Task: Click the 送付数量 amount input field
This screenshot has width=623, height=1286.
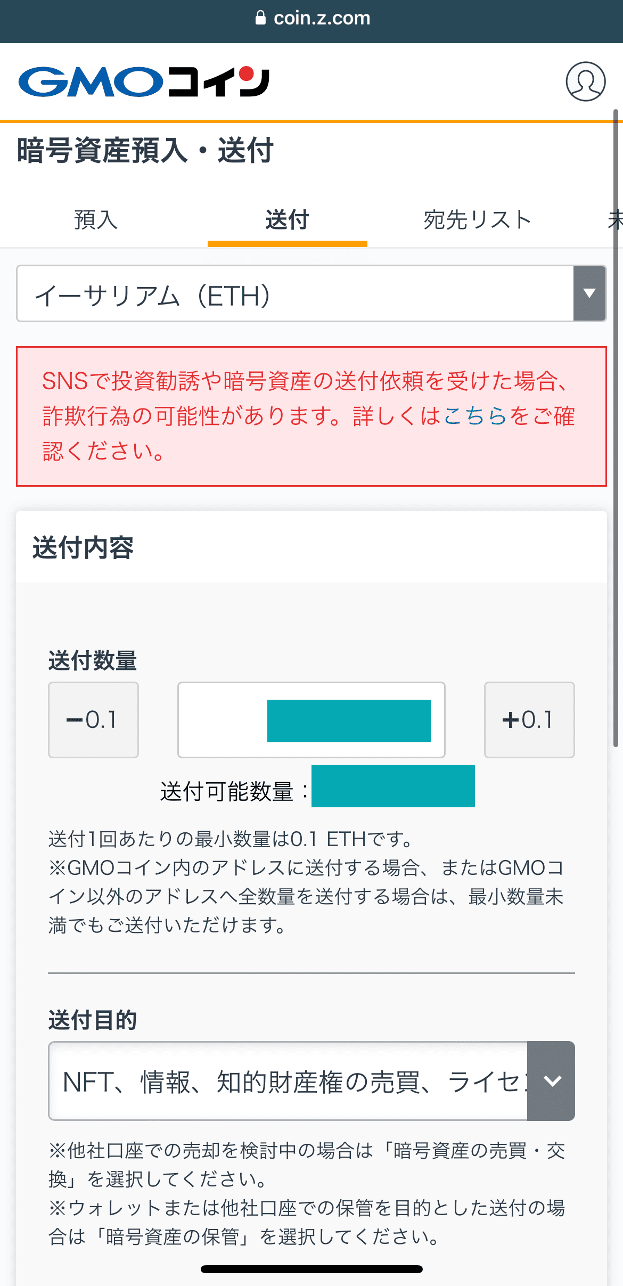Action: point(311,720)
